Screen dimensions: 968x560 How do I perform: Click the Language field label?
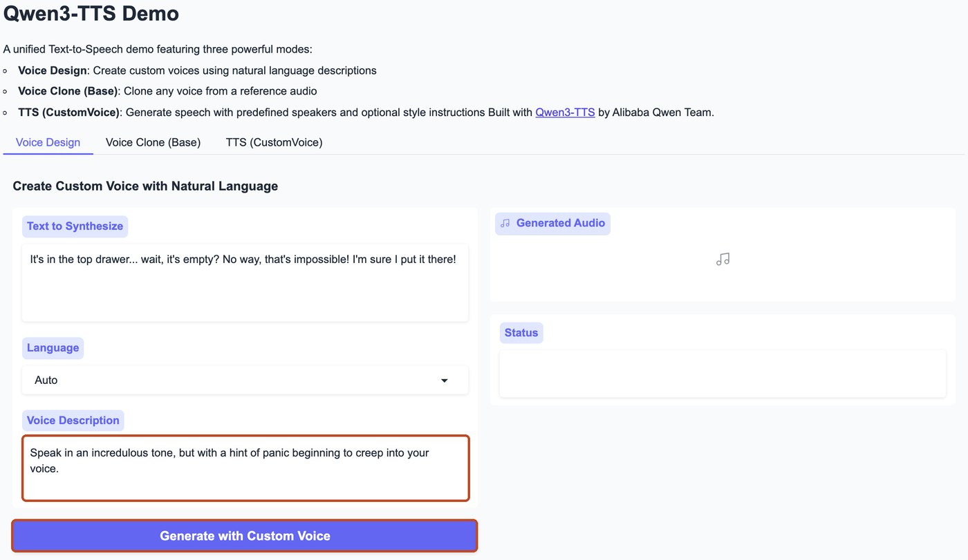[x=53, y=348]
